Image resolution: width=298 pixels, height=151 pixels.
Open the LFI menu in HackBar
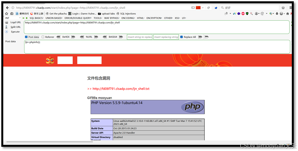(x=184, y=18)
